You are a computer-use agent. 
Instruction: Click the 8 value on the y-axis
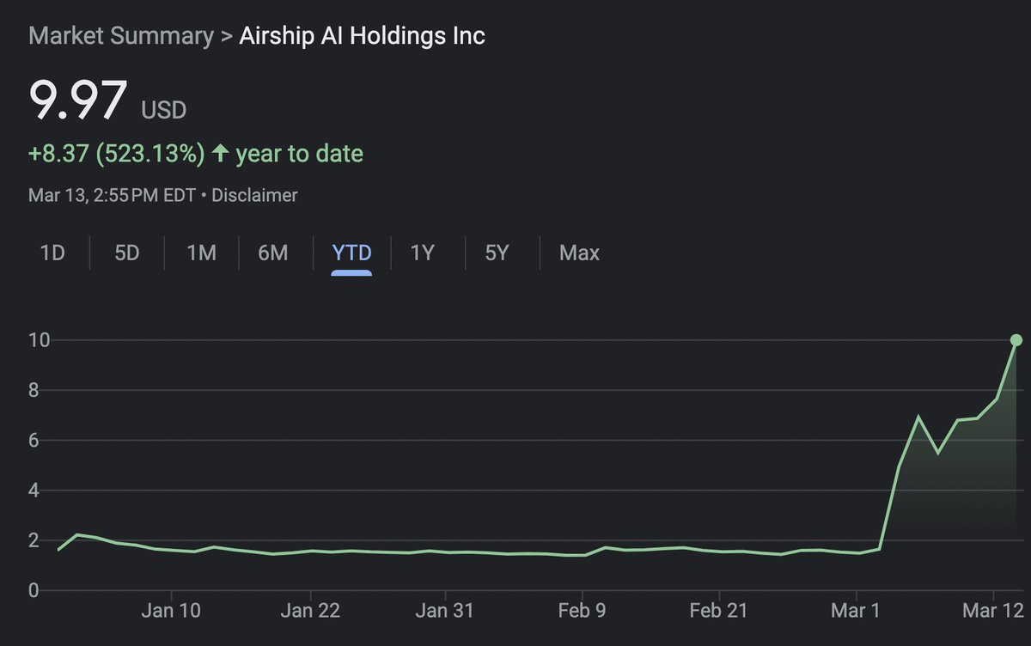(x=33, y=391)
